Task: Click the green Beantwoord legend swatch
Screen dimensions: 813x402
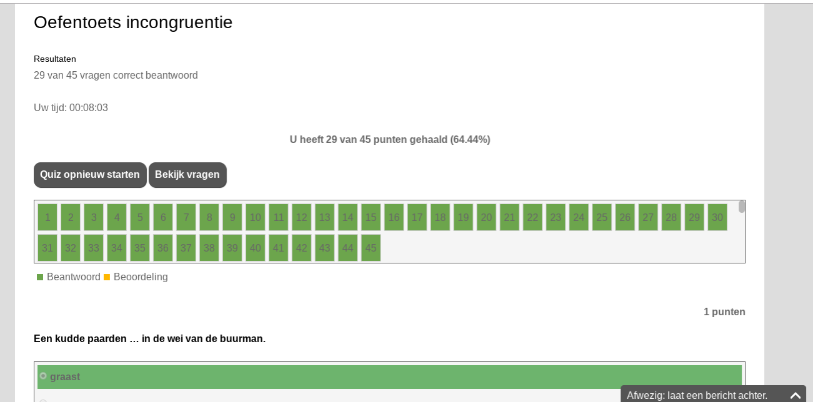Action: click(40, 277)
